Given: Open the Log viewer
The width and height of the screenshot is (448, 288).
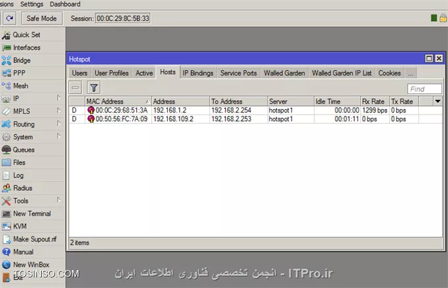Looking at the screenshot, I should [18, 175].
